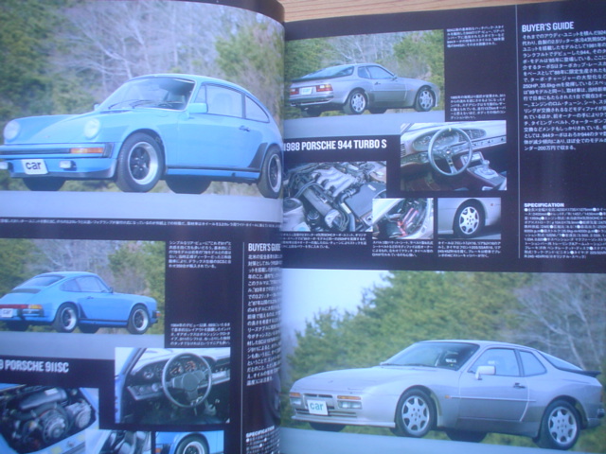Click the "BUYER'S GUIDE" heading on left page
This screenshot has width=606, height=454.
[x=264, y=248]
